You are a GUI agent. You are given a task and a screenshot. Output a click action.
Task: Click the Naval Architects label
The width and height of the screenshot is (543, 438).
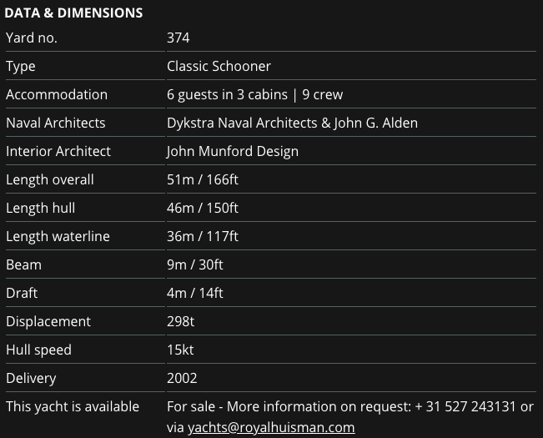pyautogui.click(x=56, y=123)
